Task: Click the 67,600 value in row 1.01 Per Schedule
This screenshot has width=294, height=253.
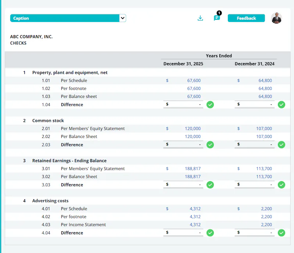Action: pos(194,80)
